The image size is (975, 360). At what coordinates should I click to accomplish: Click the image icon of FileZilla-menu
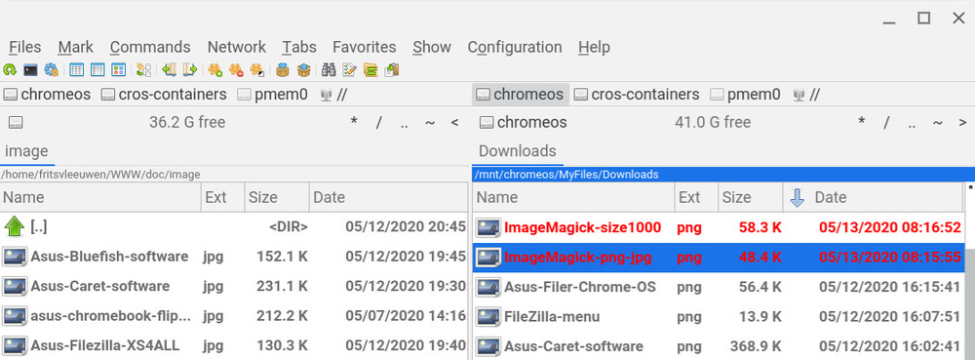click(488, 317)
